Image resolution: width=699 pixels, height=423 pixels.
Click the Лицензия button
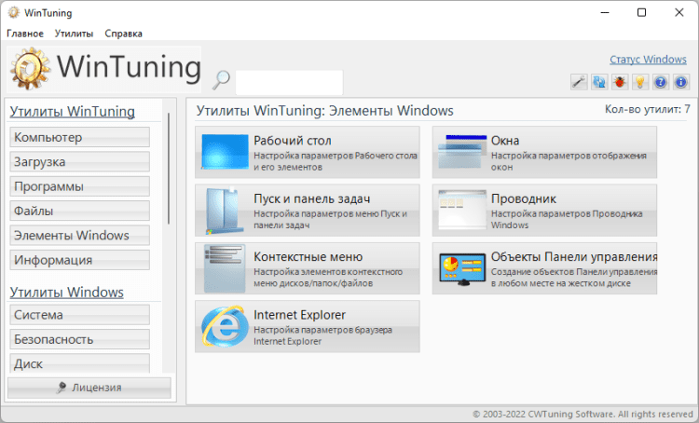pyautogui.click(x=89, y=388)
